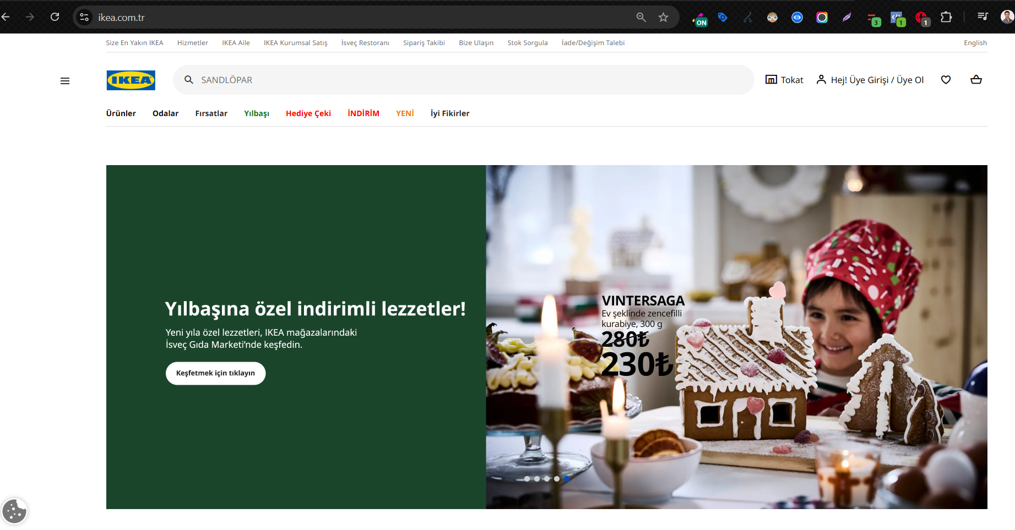This screenshot has width=1015, height=530.
Task: Reload the IKEA page
Action: 55,17
